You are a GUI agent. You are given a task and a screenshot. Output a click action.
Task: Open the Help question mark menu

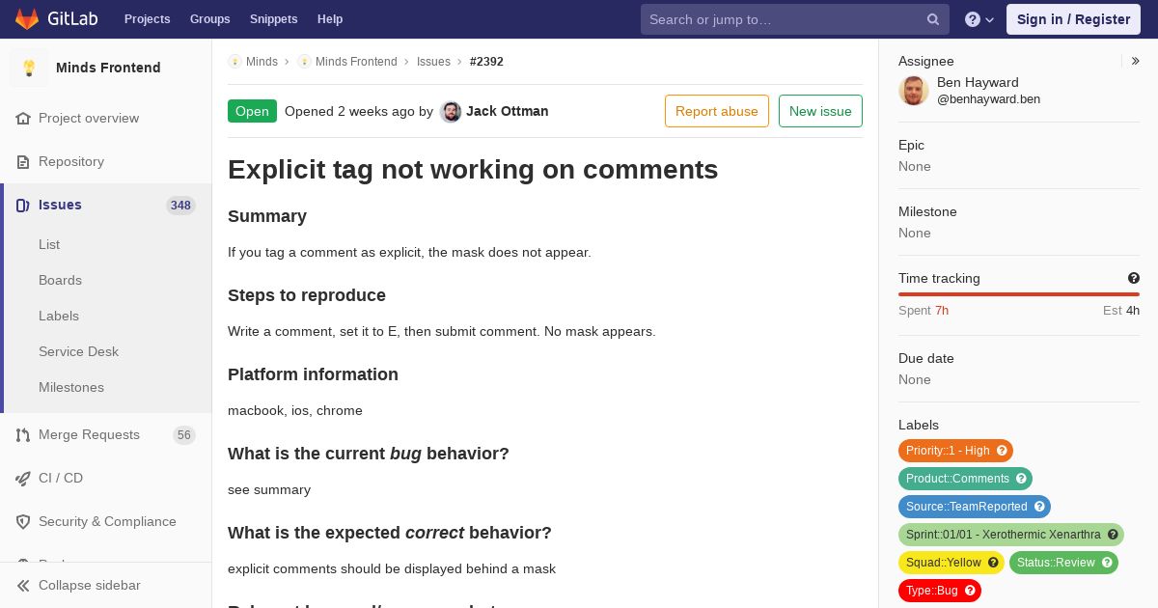click(x=979, y=19)
